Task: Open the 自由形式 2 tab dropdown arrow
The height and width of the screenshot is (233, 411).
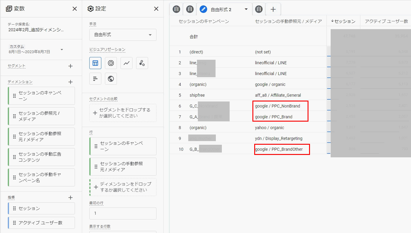Action: tap(246, 9)
